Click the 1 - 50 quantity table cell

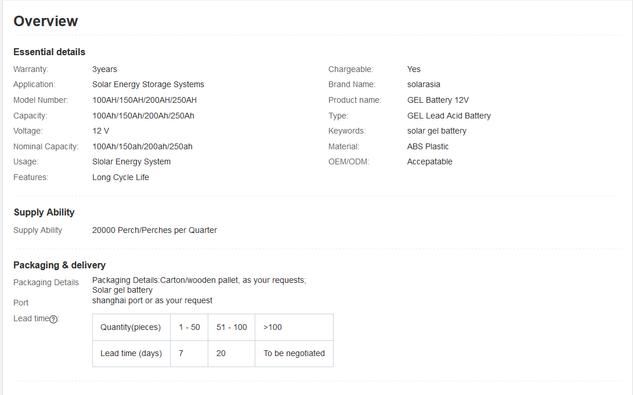[189, 327]
